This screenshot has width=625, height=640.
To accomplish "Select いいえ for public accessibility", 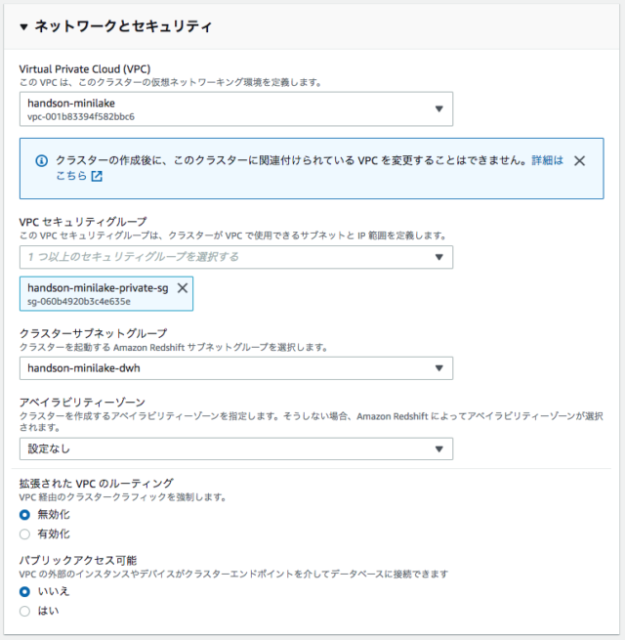I will tap(24, 591).
